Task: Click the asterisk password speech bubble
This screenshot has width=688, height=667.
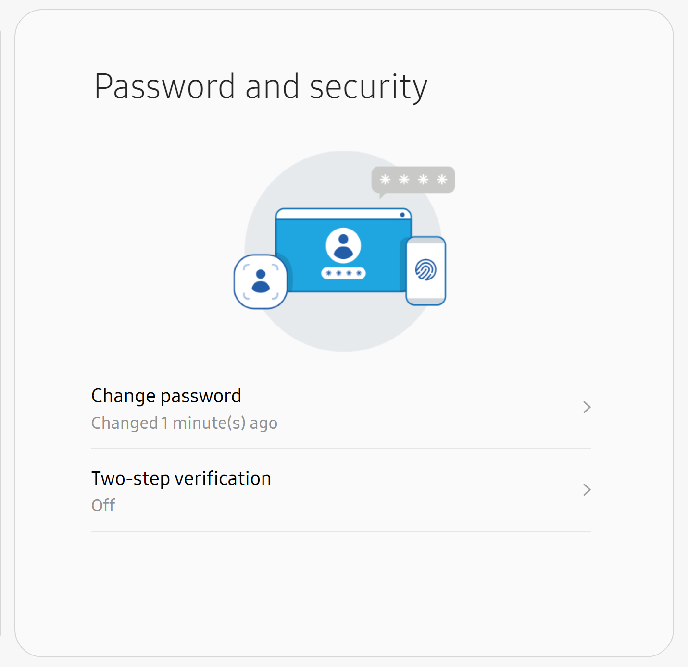Action: tap(413, 181)
